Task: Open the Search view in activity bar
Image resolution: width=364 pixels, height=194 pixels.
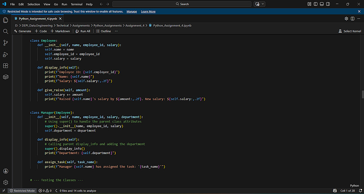Action: tap(5, 32)
